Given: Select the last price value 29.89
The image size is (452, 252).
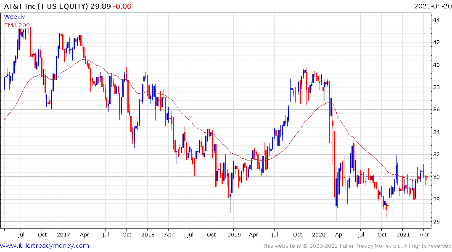Looking at the screenshot, I should (x=100, y=6).
